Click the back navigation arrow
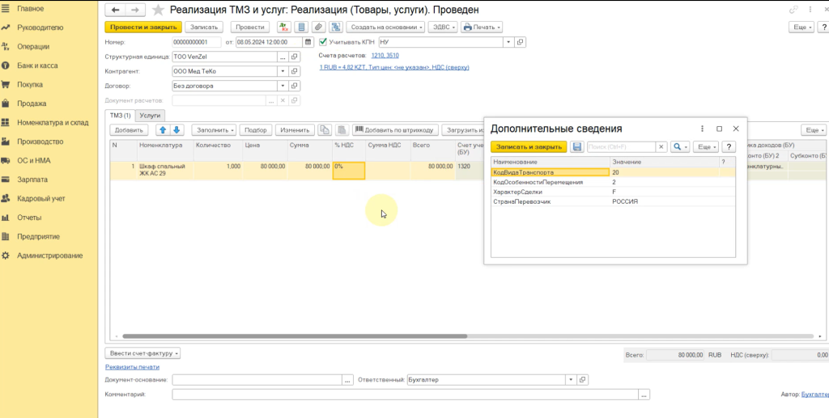This screenshot has width=829, height=418. tap(115, 10)
